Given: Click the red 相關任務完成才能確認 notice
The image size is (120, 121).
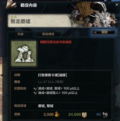Looking at the screenshot, I should point(56,42).
